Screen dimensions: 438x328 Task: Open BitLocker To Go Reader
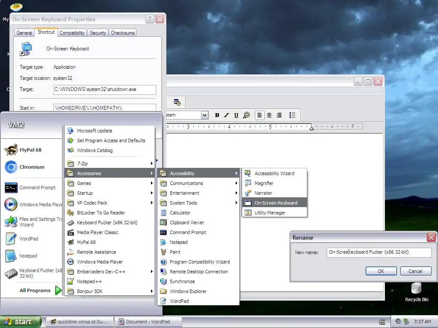(110, 213)
